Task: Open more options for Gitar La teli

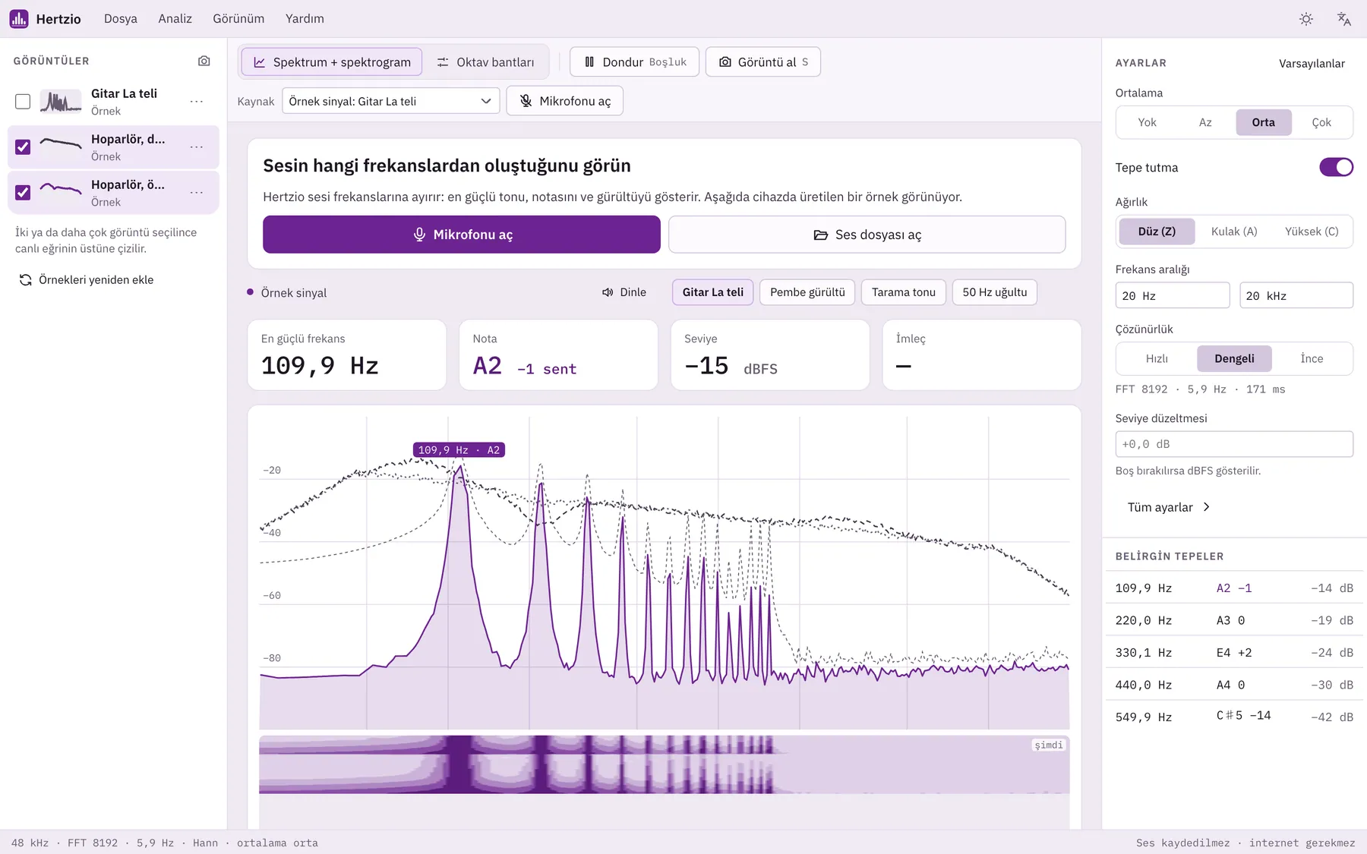Action: pyautogui.click(x=197, y=101)
